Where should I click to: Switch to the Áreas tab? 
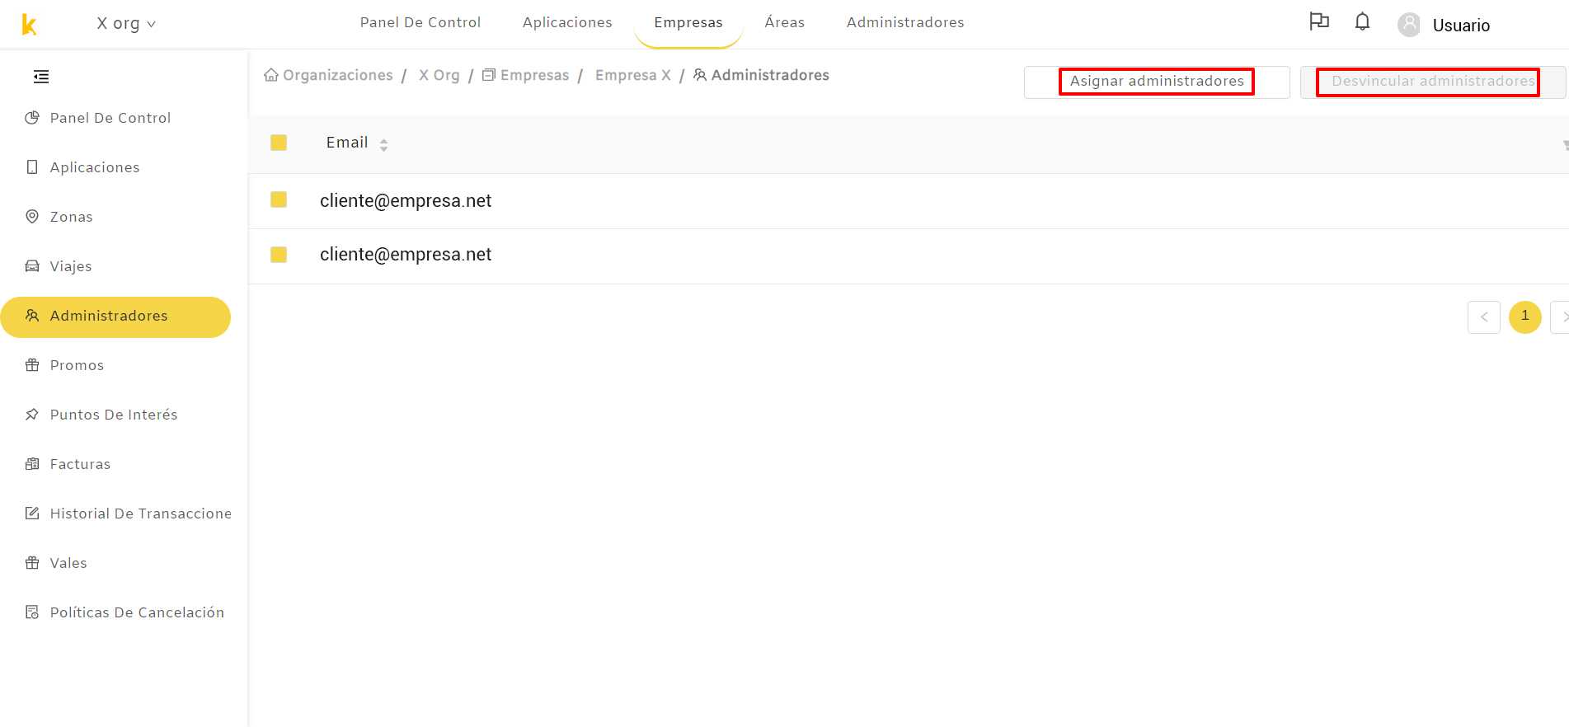pyautogui.click(x=785, y=22)
